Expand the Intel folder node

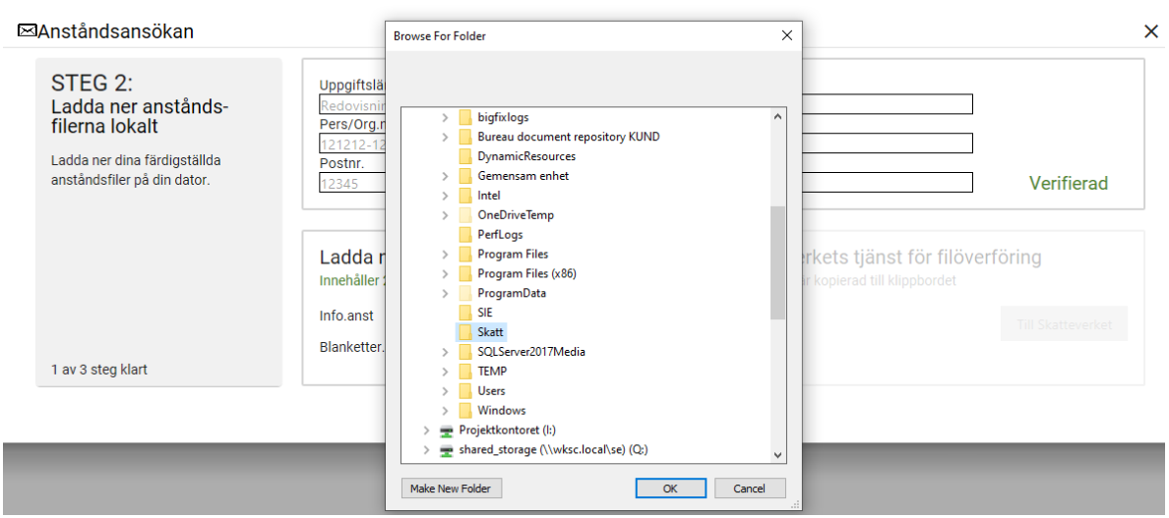445,196
